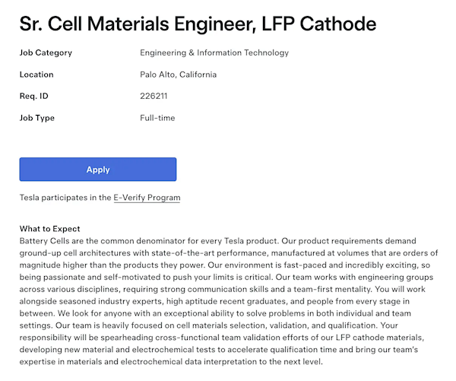Viewport: 456px width, 381px height.
Task: Click the blue Apply button
Action: point(98,170)
